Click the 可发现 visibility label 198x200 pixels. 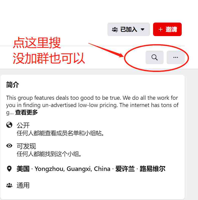pyautogui.click(x=26, y=146)
